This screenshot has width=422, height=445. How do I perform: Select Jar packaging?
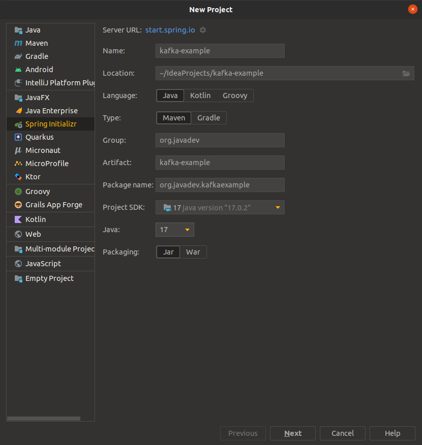coord(168,252)
